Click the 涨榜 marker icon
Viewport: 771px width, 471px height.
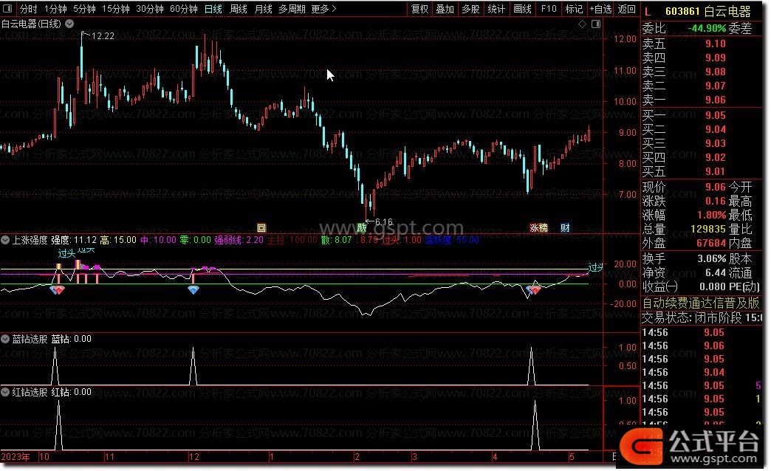tap(538, 227)
